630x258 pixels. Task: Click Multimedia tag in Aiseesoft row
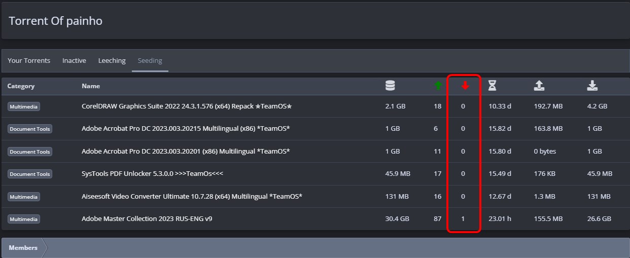pos(24,196)
